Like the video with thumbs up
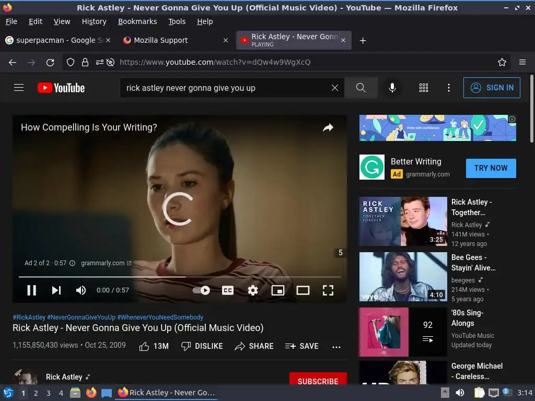Screen dimensions: 535x401 pyautogui.click(x=154, y=346)
